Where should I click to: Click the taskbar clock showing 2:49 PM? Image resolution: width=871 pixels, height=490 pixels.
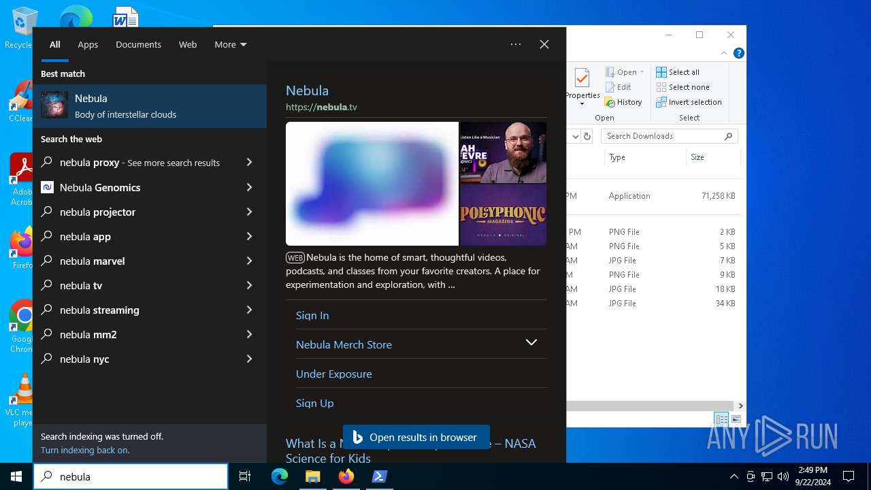click(812, 476)
